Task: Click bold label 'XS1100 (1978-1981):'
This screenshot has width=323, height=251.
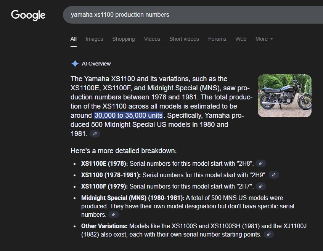Action: (x=111, y=175)
